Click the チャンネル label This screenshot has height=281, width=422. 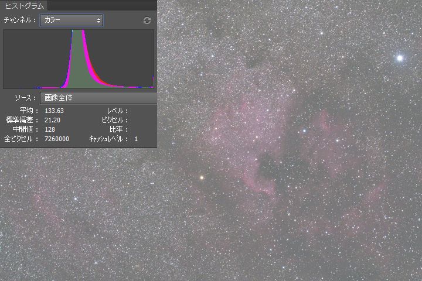pyautogui.click(x=20, y=20)
